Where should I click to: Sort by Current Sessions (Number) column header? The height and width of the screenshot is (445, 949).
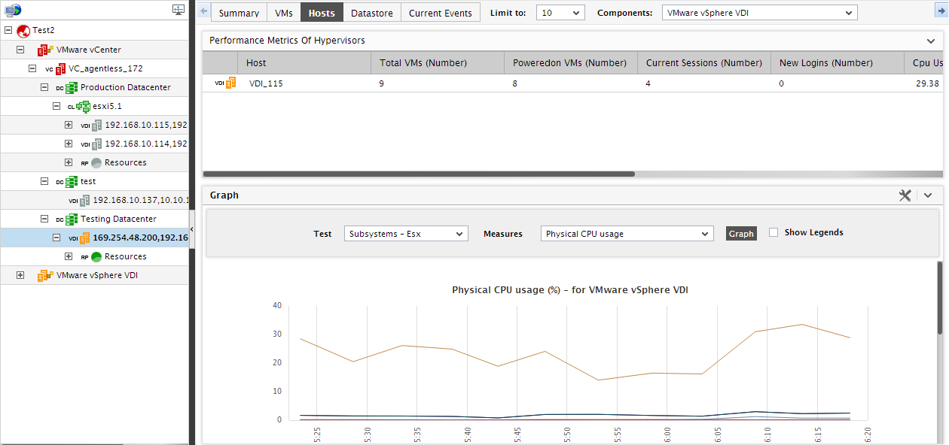[704, 62]
